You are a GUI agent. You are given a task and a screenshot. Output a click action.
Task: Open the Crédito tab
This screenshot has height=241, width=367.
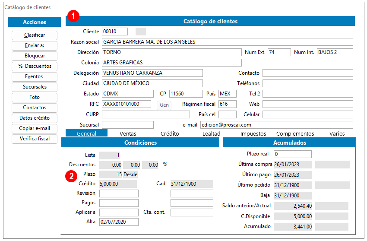click(x=170, y=133)
